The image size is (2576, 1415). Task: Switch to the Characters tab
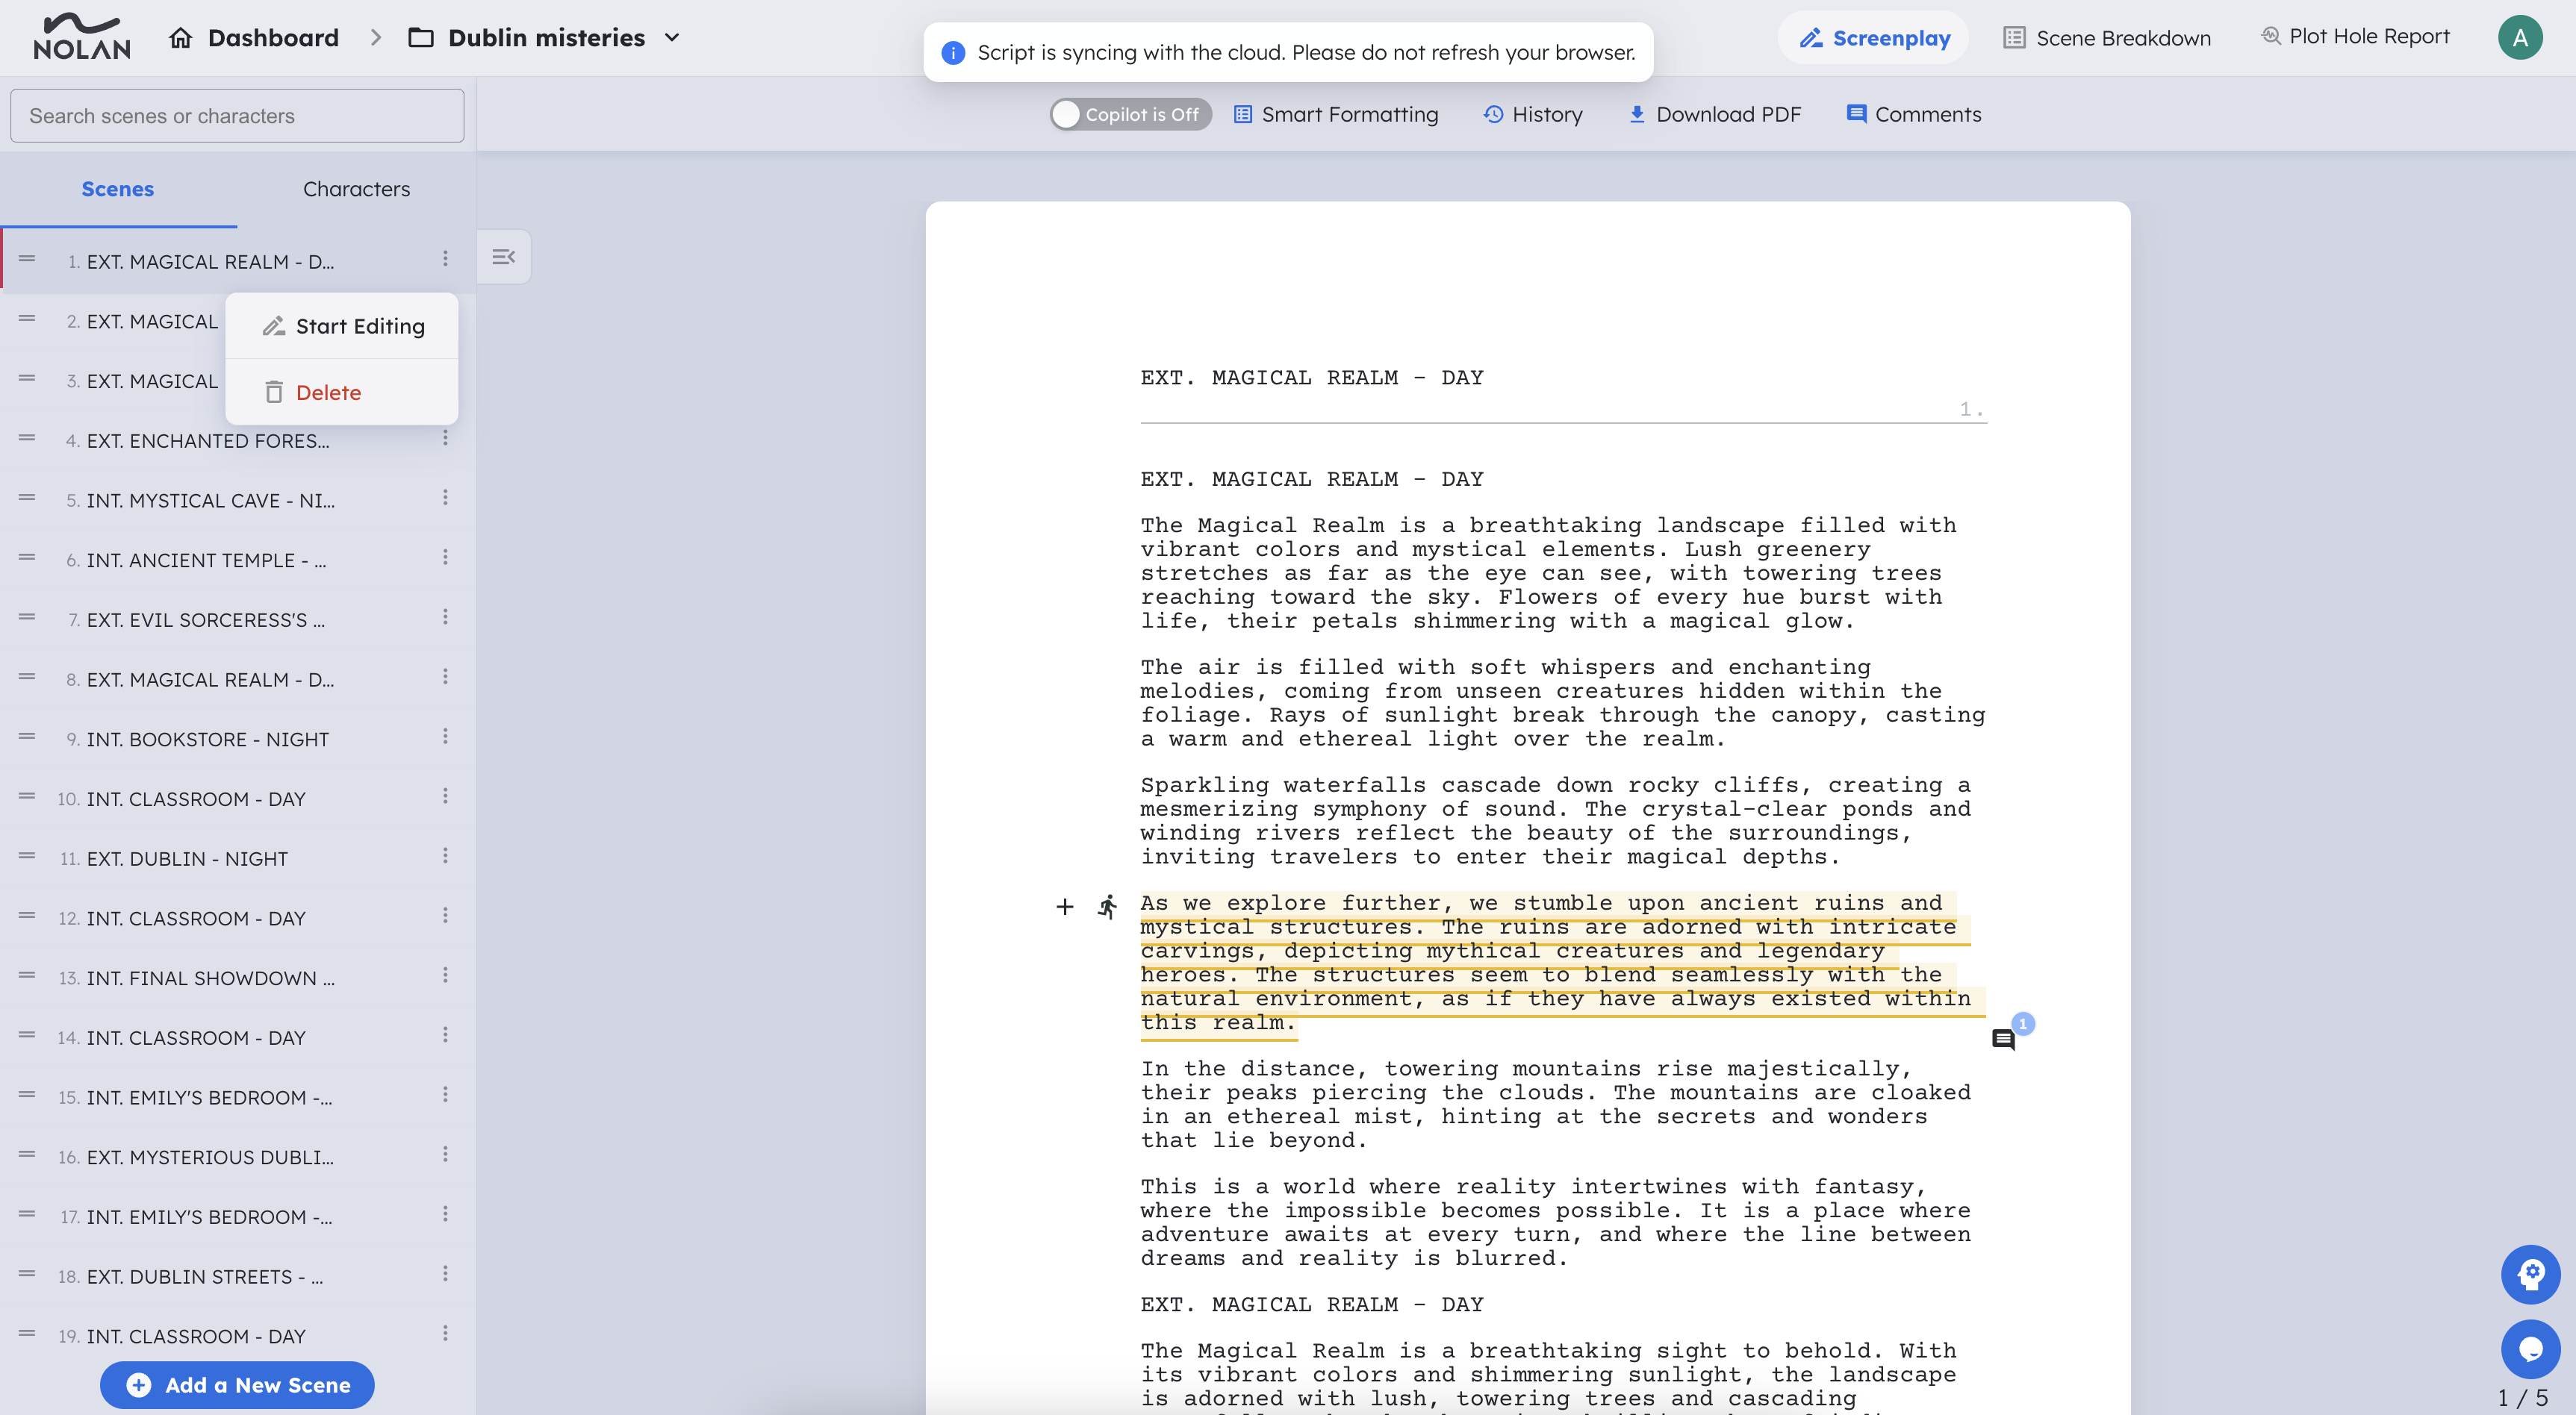(x=356, y=189)
